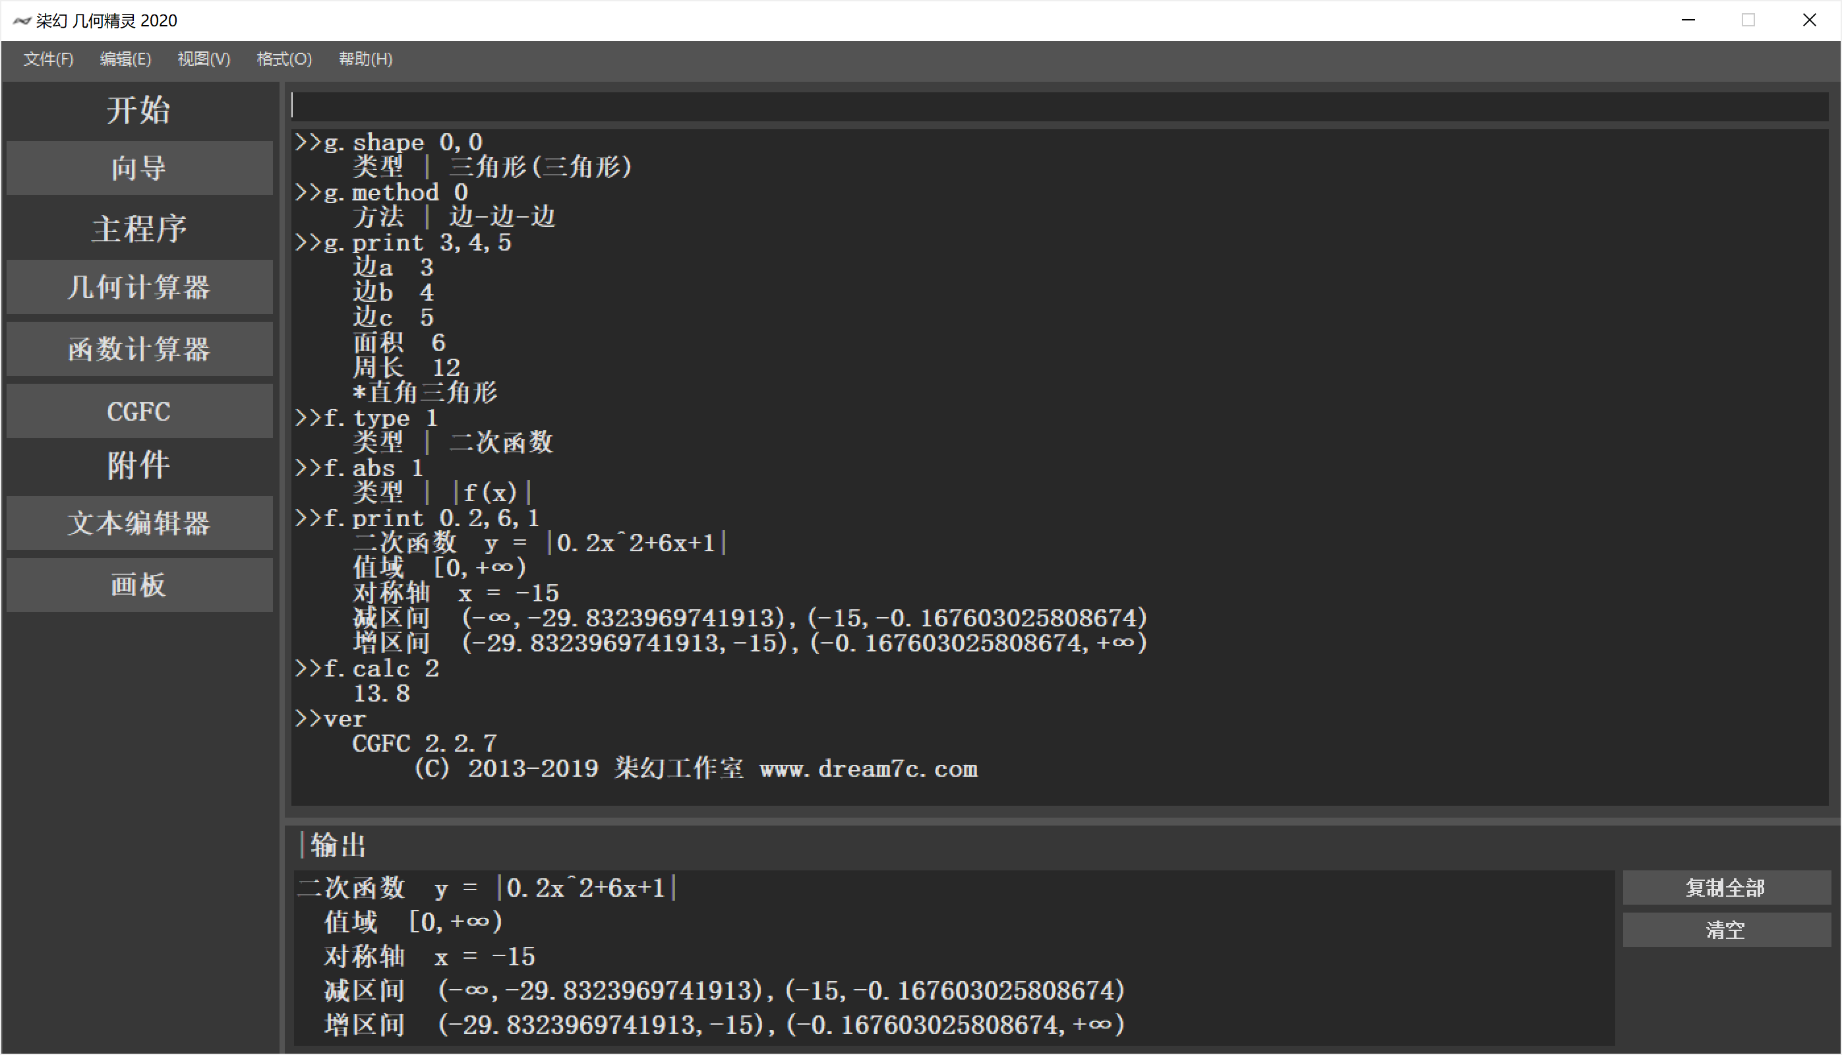
Task: Click 复制全部 to copy all output
Action: pyautogui.click(x=1726, y=888)
